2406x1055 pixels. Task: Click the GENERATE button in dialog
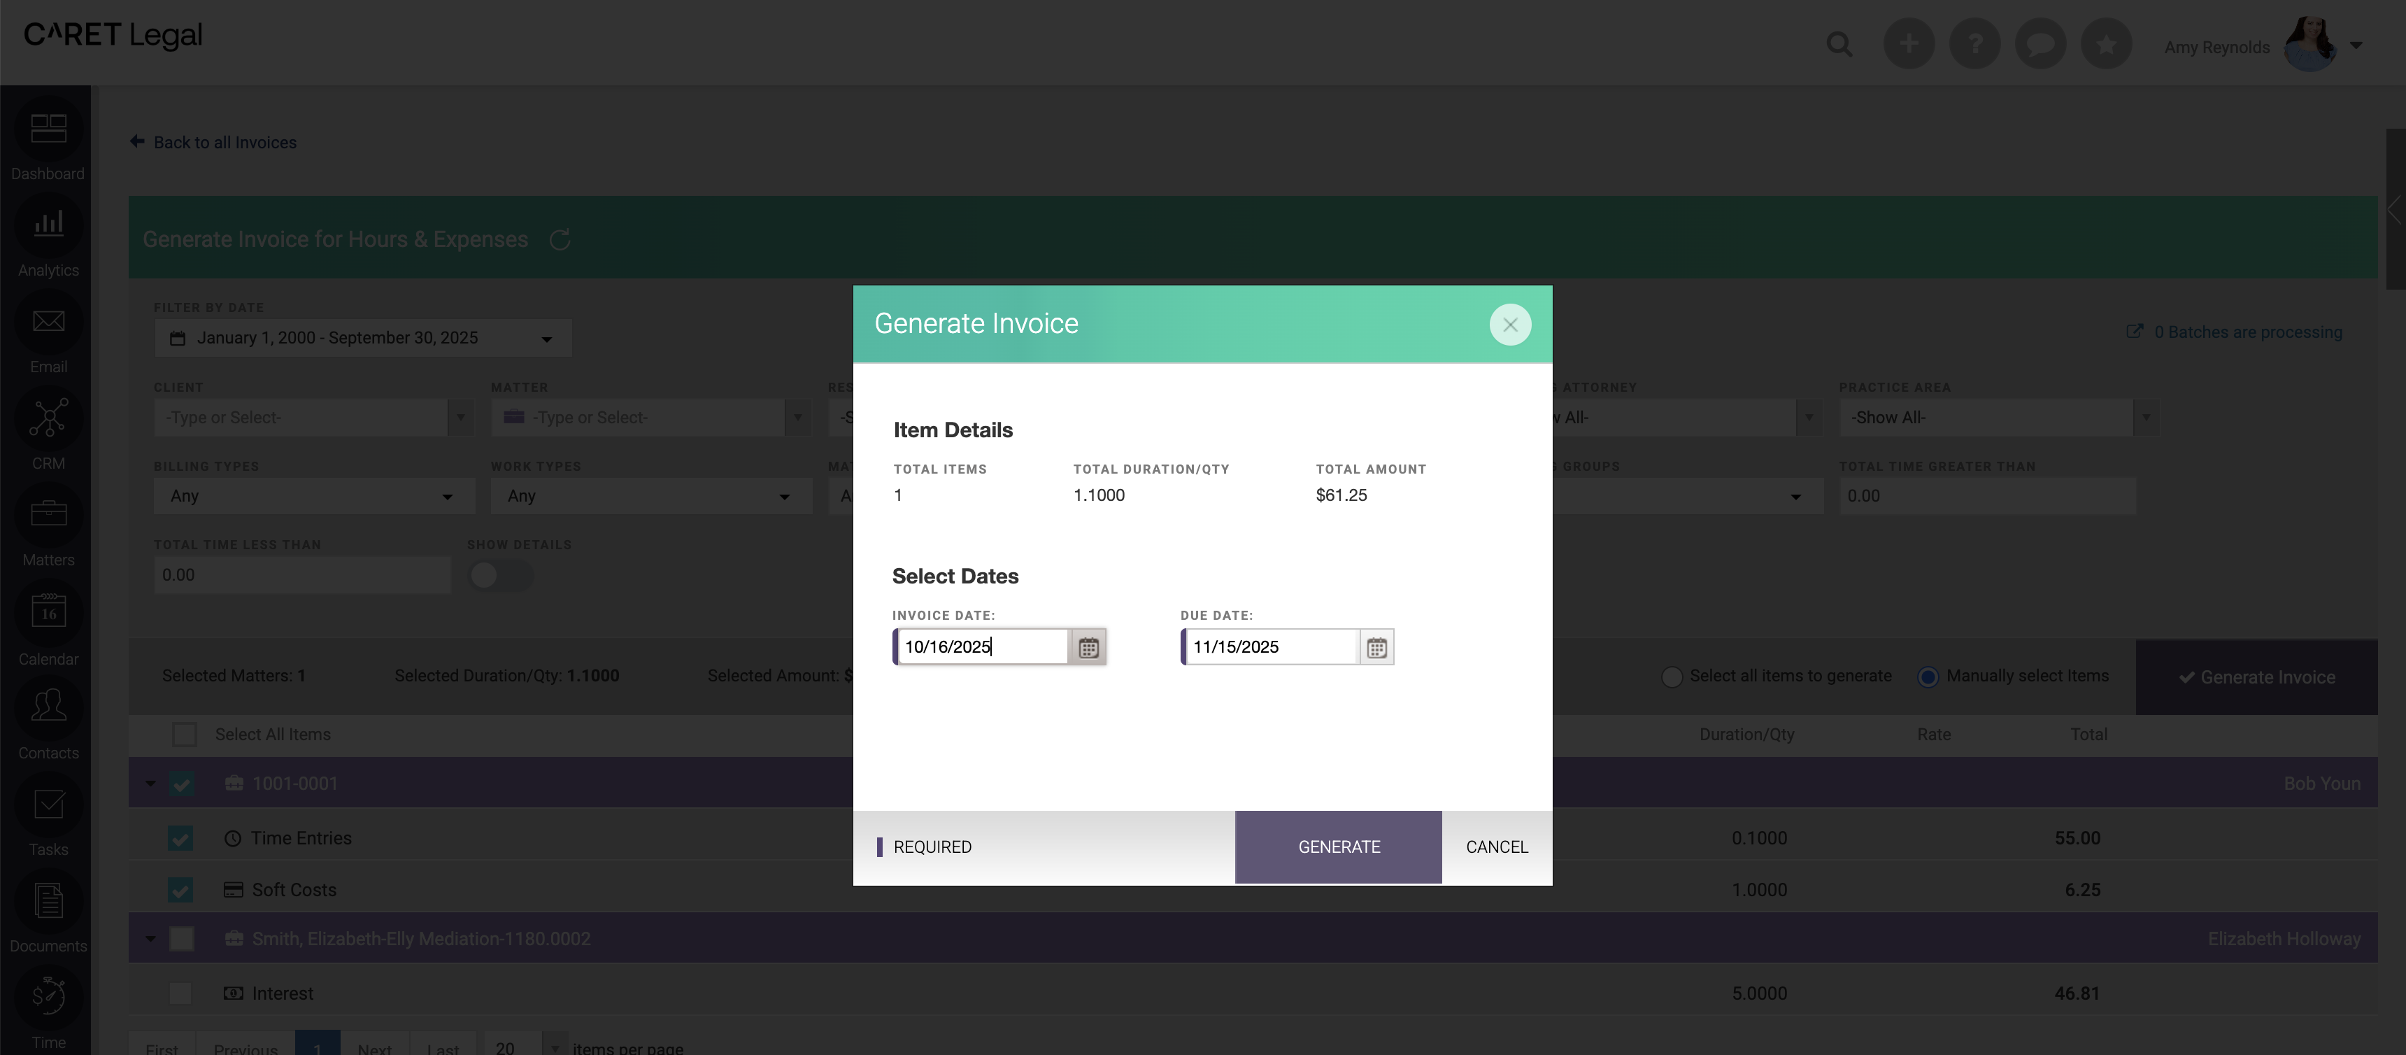point(1339,847)
